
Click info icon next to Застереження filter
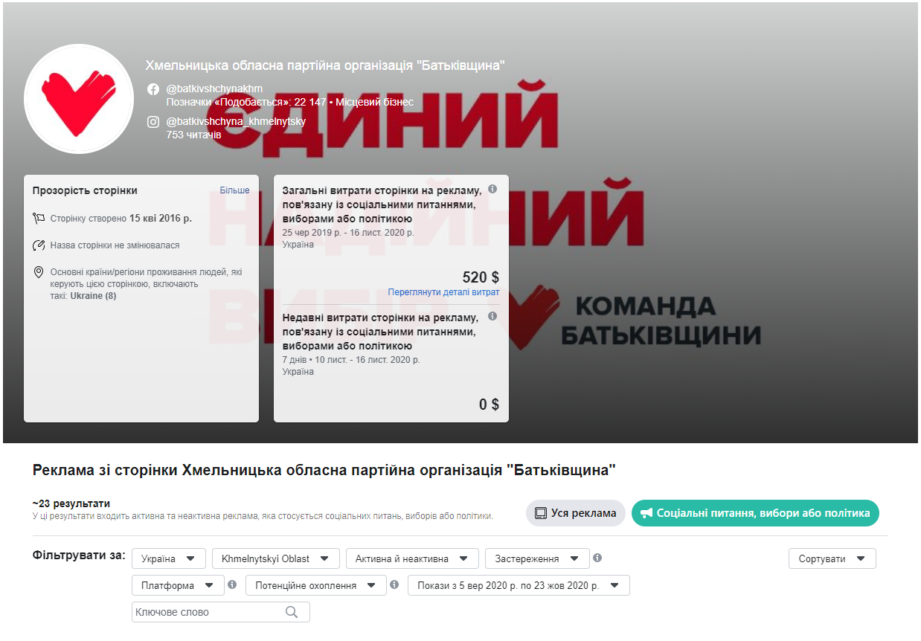point(597,558)
